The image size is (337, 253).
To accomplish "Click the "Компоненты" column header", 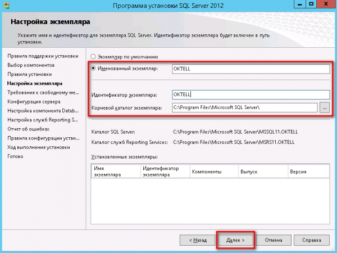I will click(x=207, y=171).
